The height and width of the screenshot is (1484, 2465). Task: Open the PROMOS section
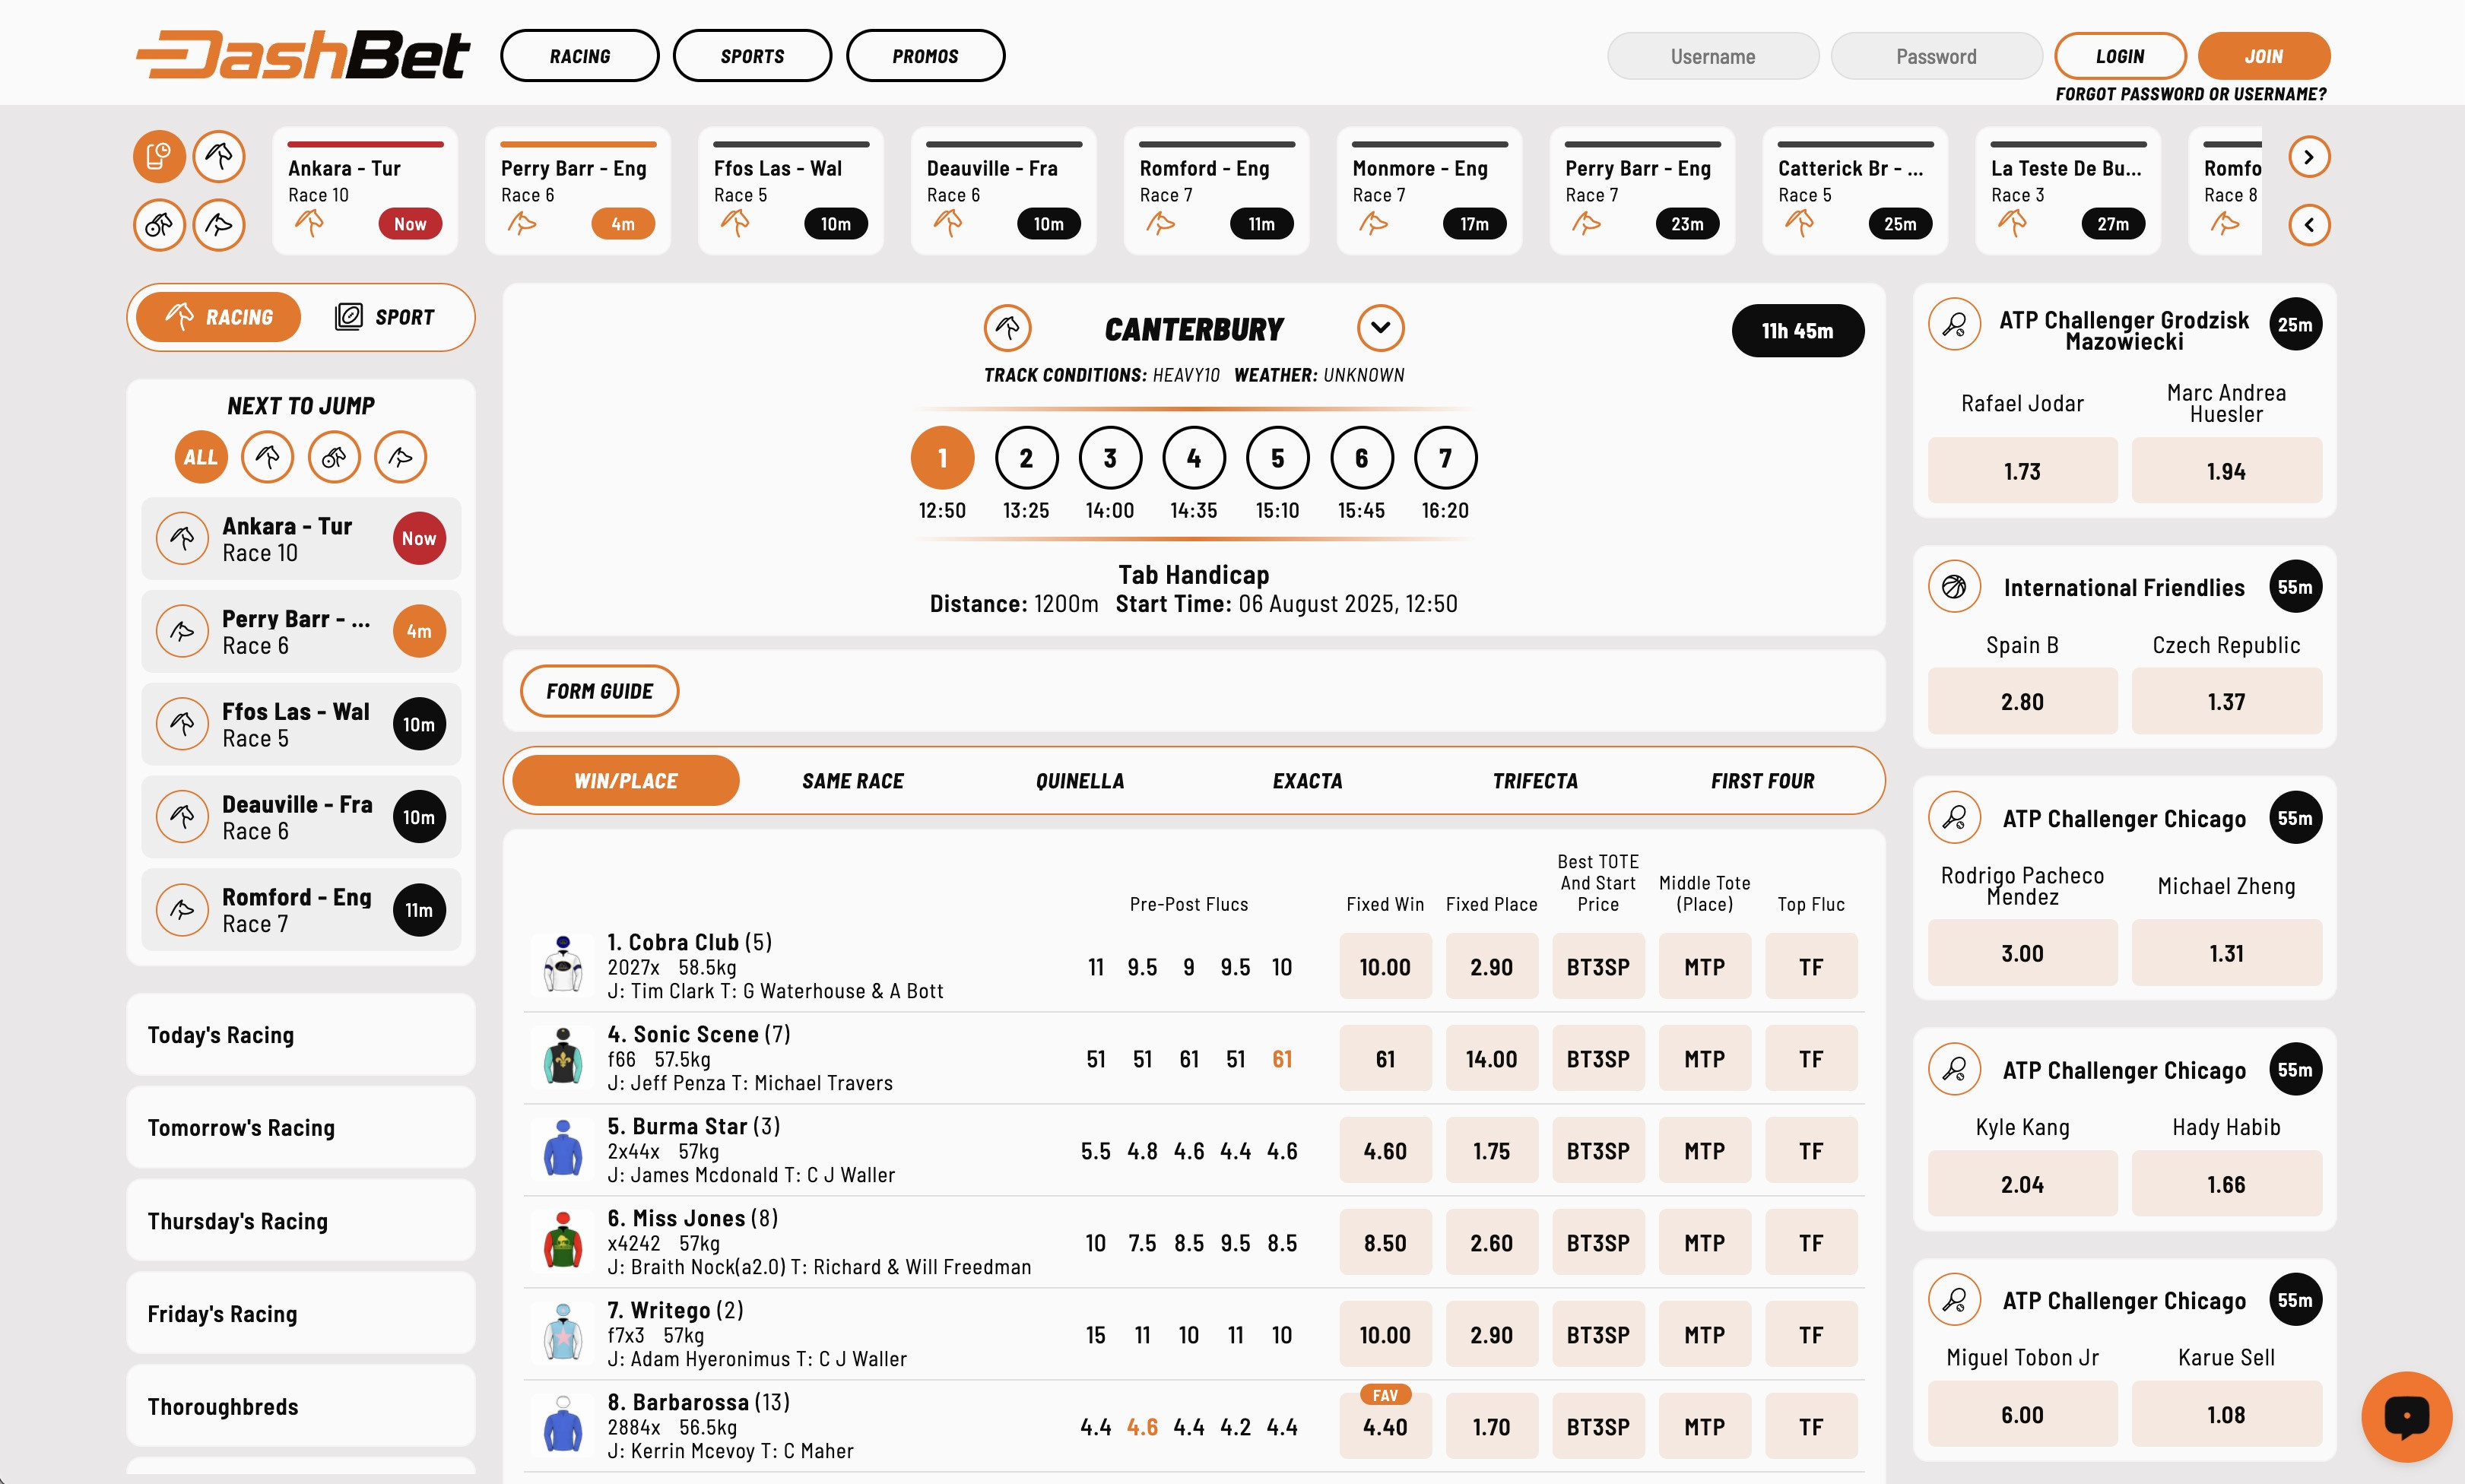(x=924, y=55)
